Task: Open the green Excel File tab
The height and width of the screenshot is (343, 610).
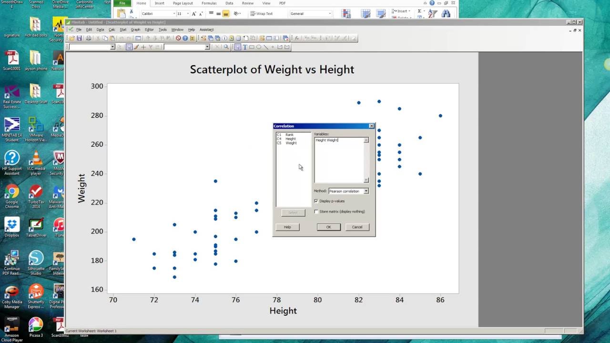Action: tap(122, 3)
